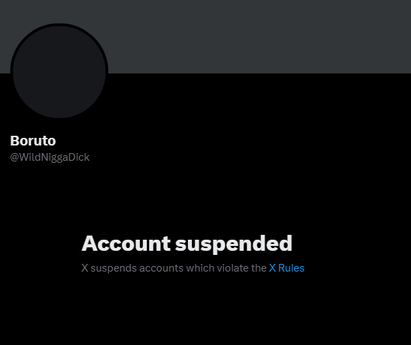
Task: Click the blue X in X Rules
Action: click(x=272, y=268)
